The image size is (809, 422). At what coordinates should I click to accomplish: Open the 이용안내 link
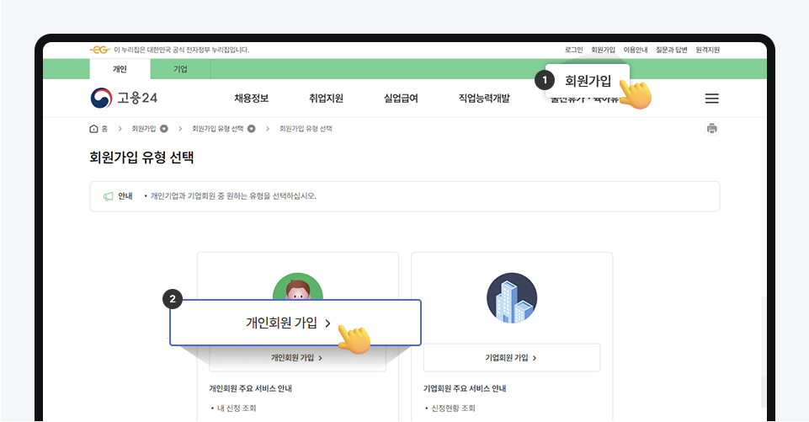[x=635, y=50]
